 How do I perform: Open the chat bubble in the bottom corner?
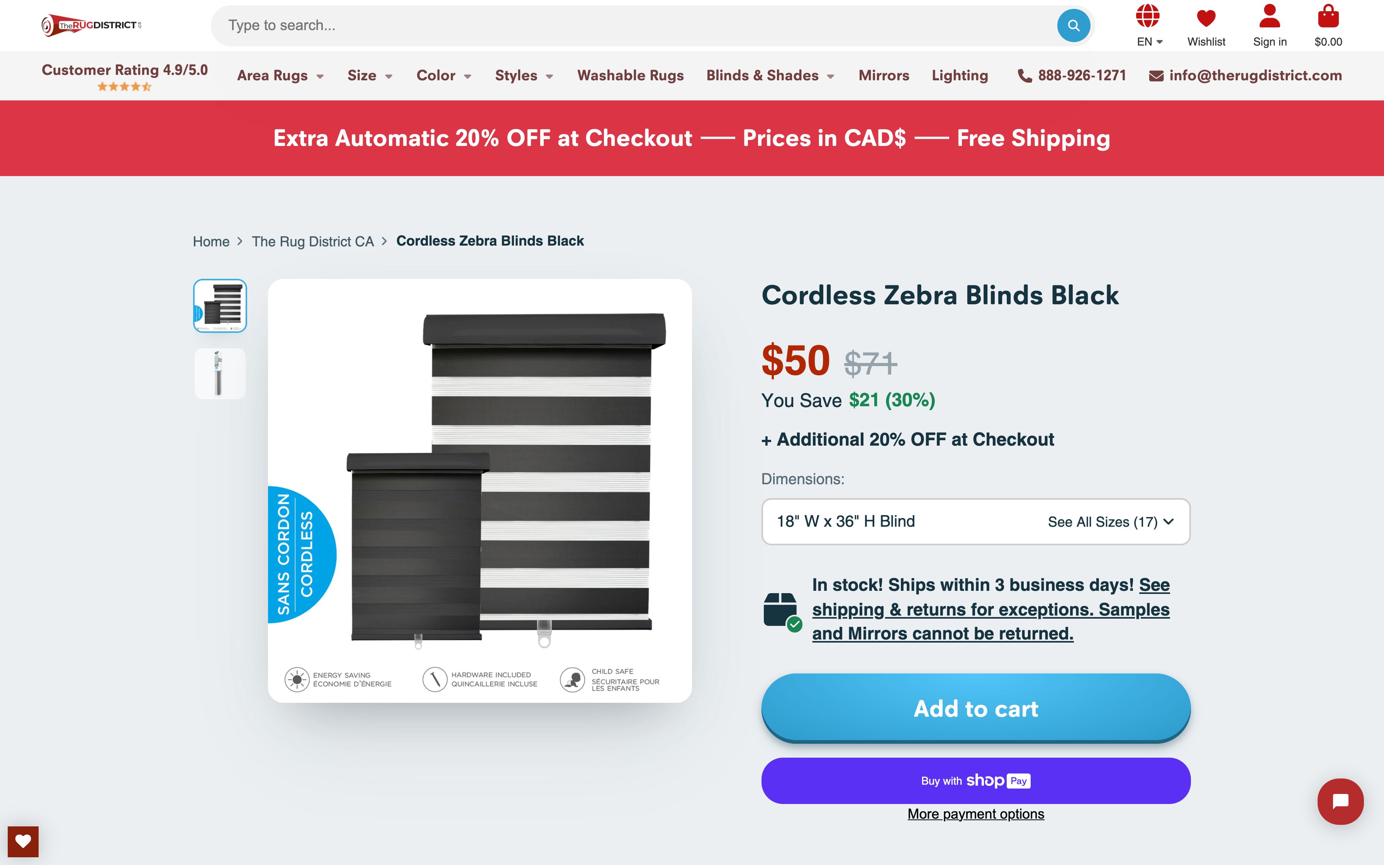pos(1340,802)
